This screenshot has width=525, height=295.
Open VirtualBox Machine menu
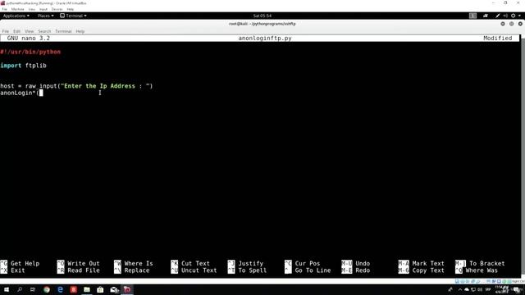coord(17,9)
